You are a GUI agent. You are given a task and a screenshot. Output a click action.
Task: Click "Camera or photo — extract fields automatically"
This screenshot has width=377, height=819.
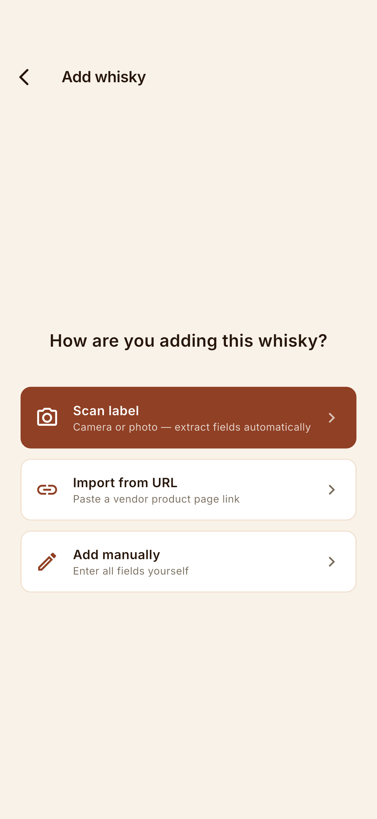point(192,427)
